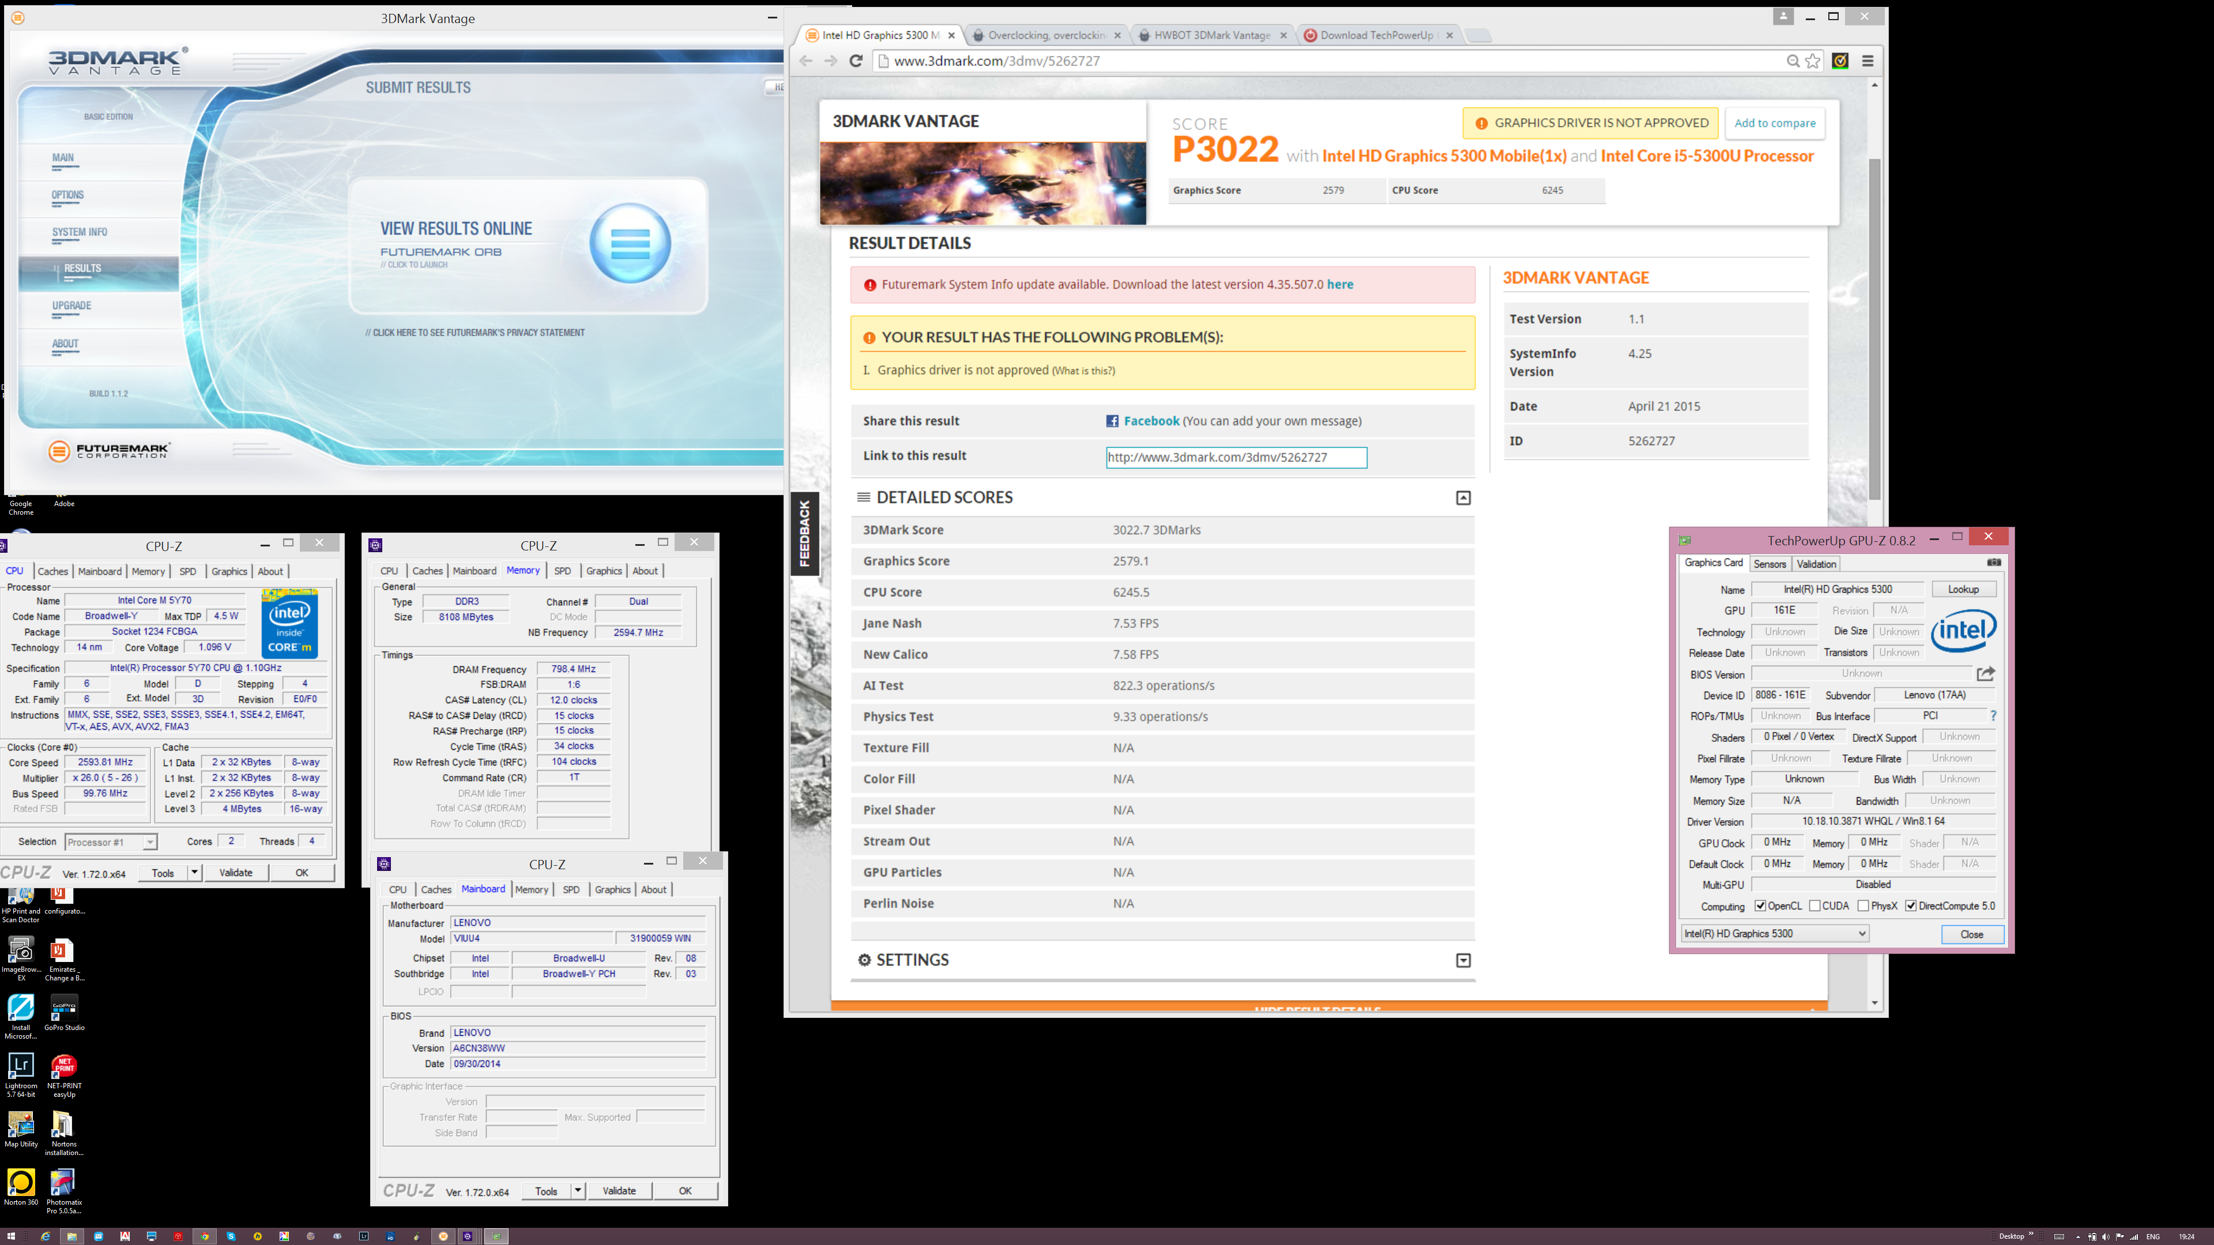
Task: Click the 'here' download link
Action: [1340, 284]
